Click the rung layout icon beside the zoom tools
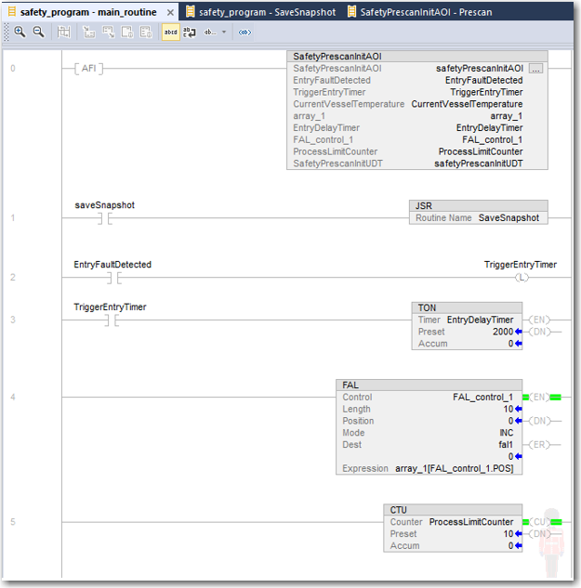The image size is (581, 588). (x=64, y=32)
